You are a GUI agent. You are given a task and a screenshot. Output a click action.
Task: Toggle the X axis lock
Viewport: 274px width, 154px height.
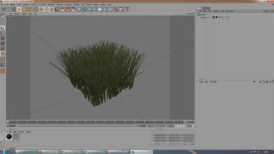click(41, 9)
